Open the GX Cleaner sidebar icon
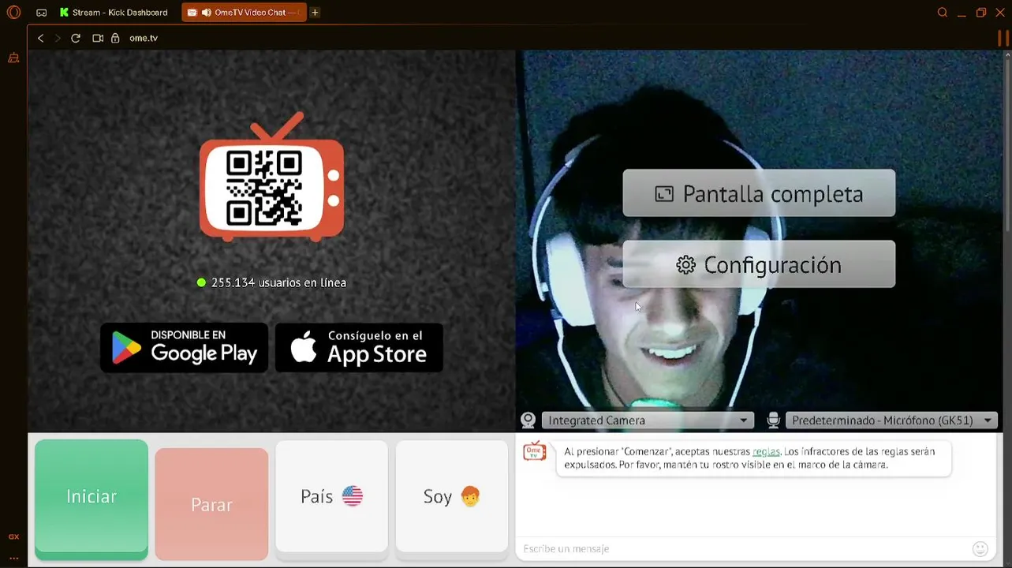This screenshot has width=1012, height=568. (13, 58)
